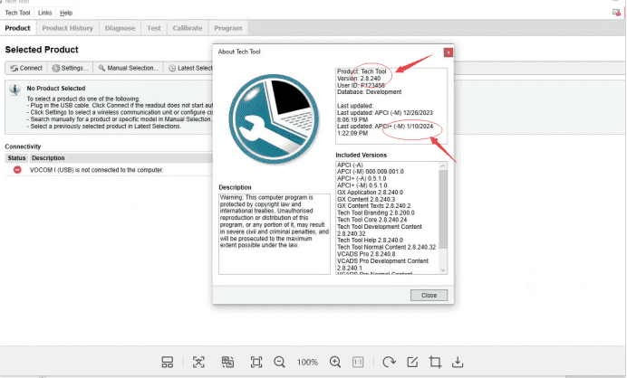Select the VOCOM I (USB) connectivity row
The height and width of the screenshot is (378, 627).
point(109,170)
